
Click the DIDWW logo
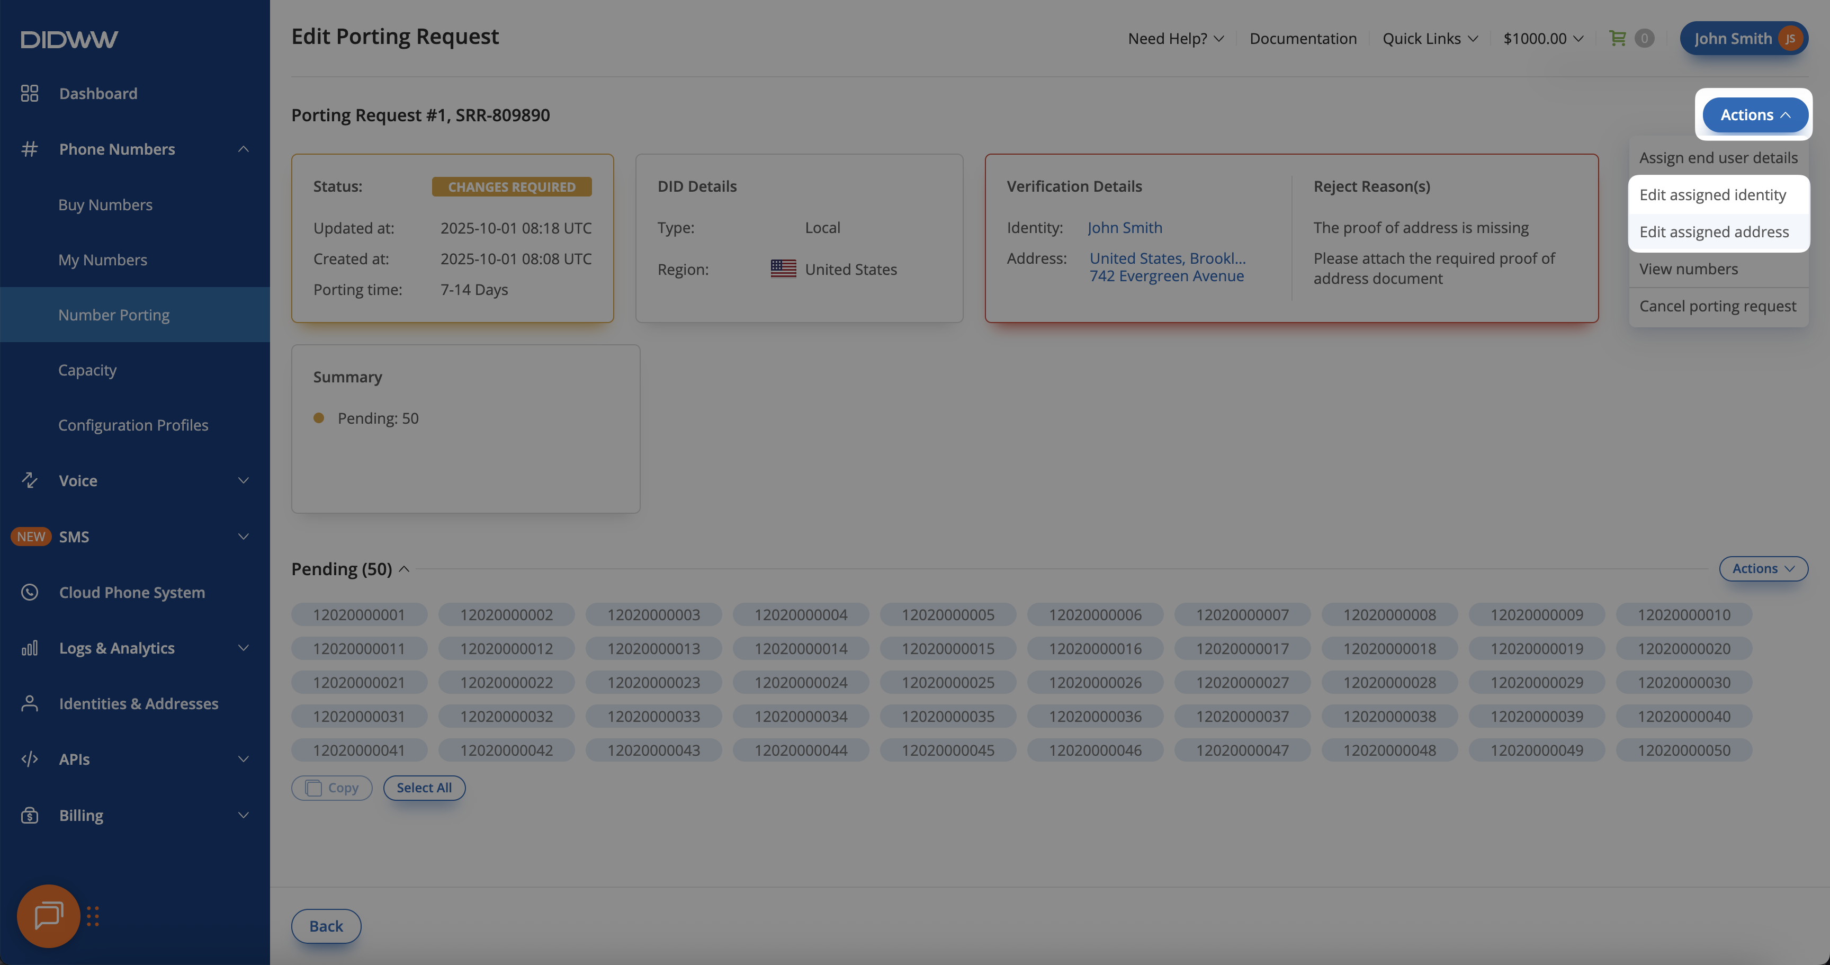[x=69, y=39]
